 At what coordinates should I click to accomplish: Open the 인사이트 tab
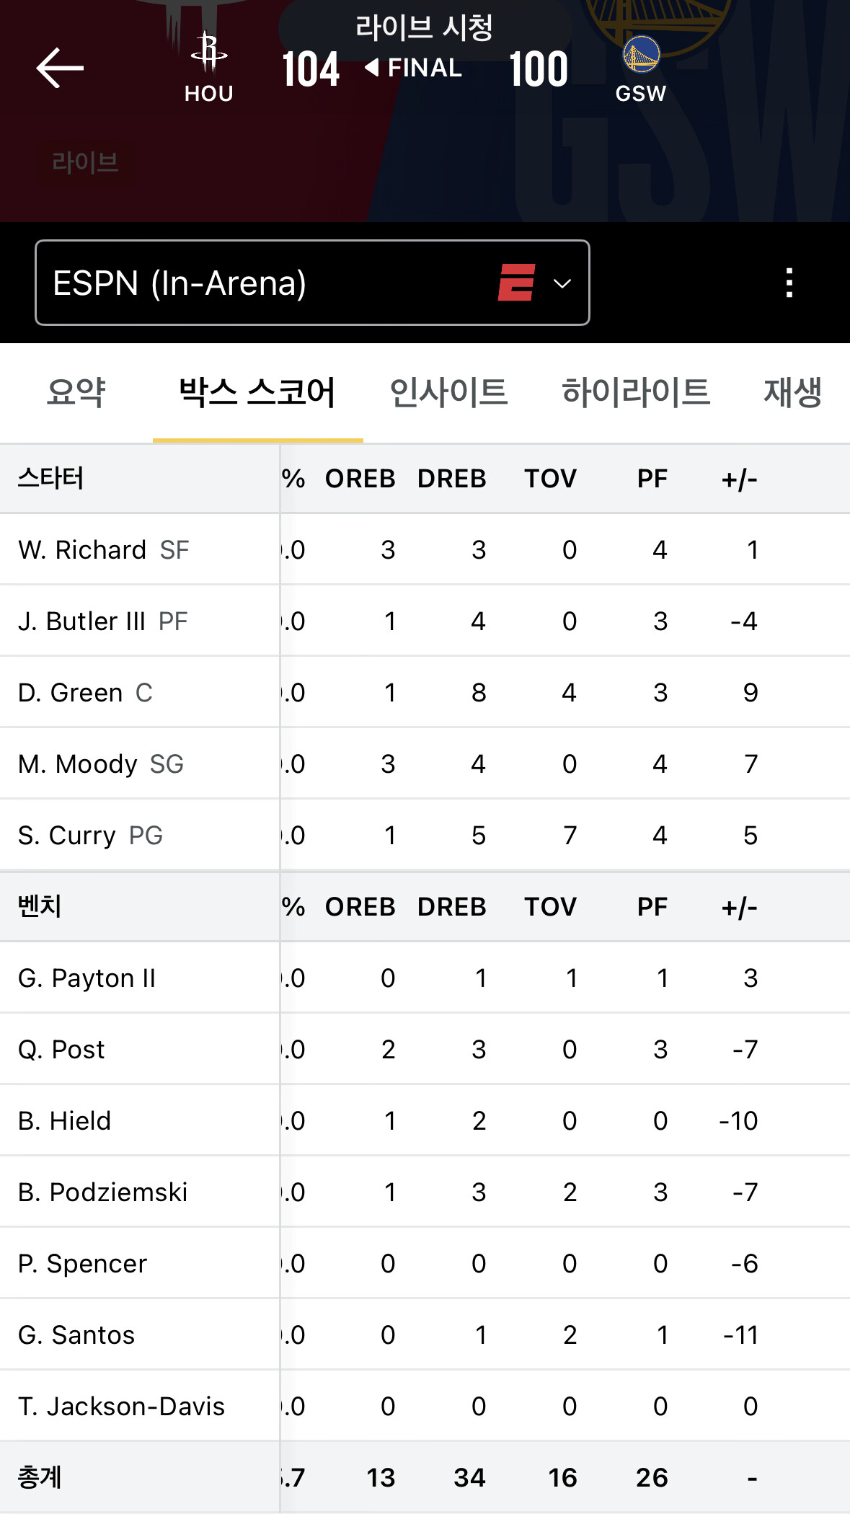pyautogui.click(x=448, y=392)
